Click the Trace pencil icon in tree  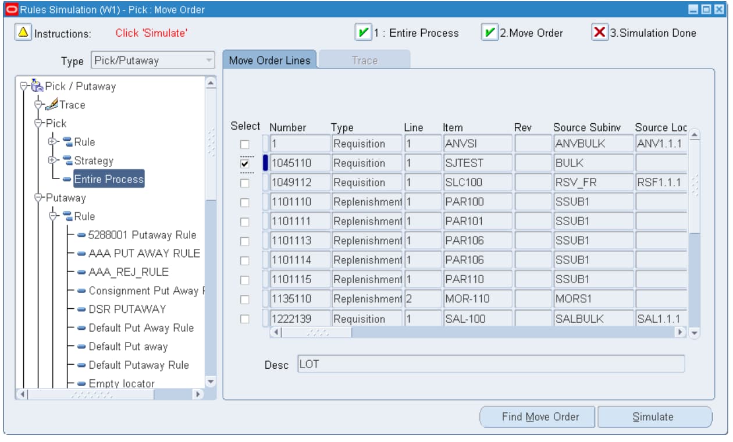52,105
